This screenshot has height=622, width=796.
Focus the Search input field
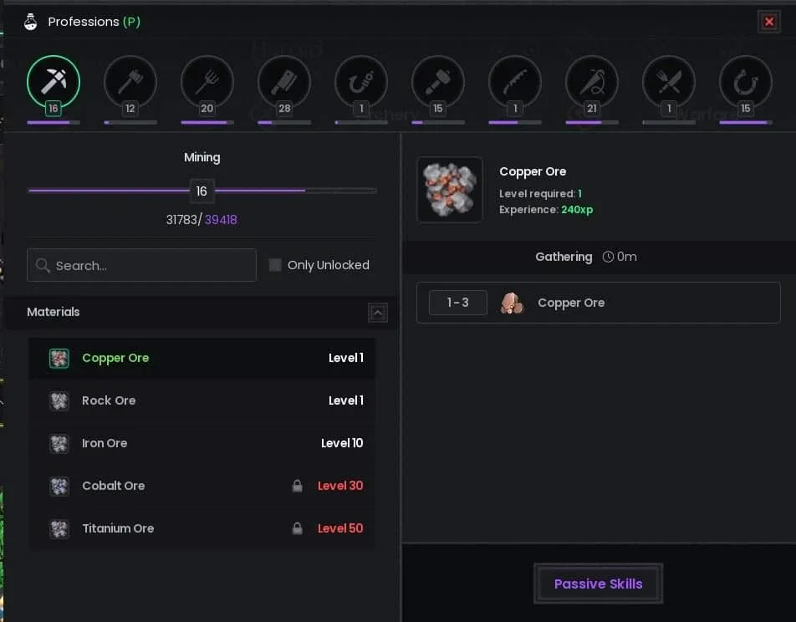tap(141, 265)
